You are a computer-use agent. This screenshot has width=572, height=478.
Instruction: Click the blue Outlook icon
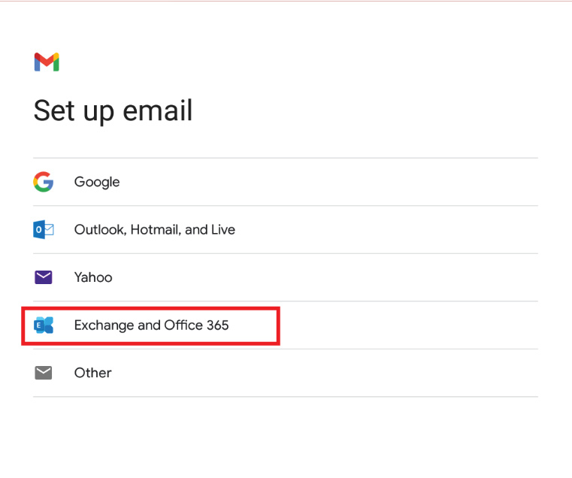point(44,229)
